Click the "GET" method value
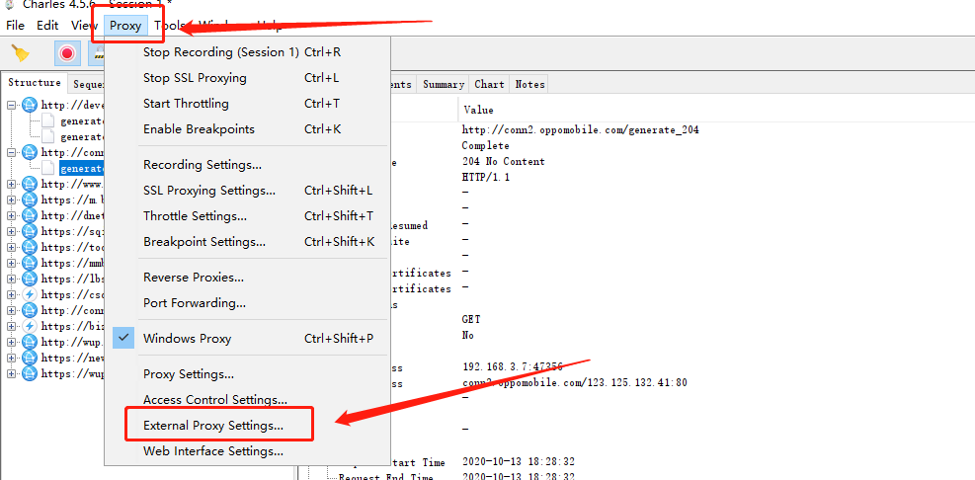The height and width of the screenshot is (480, 975). [x=471, y=319]
